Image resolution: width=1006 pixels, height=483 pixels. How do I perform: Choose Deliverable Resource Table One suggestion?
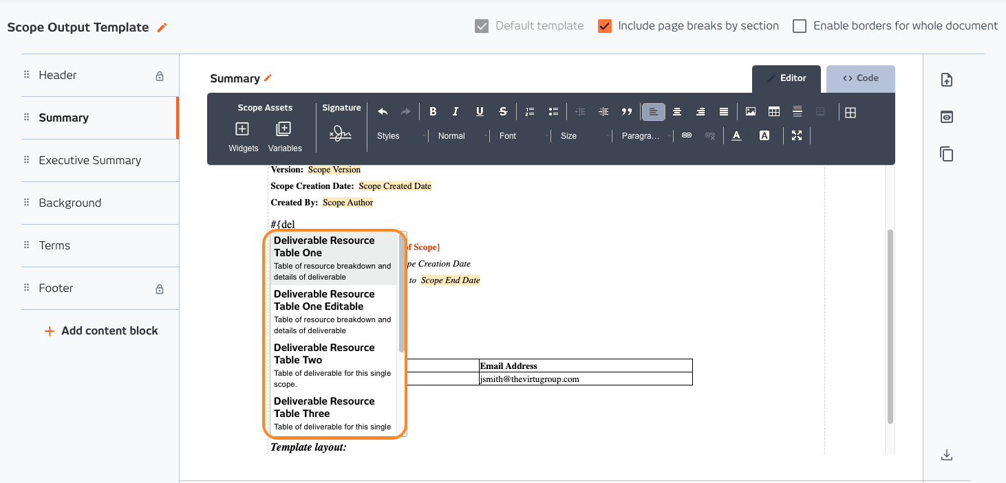click(334, 258)
